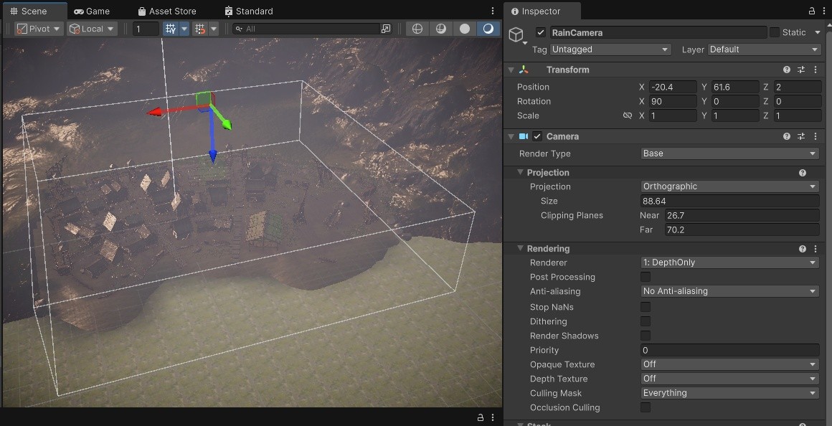The image size is (832, 426).
Task: Tick the Static checkbox
Action: [775, 32]
